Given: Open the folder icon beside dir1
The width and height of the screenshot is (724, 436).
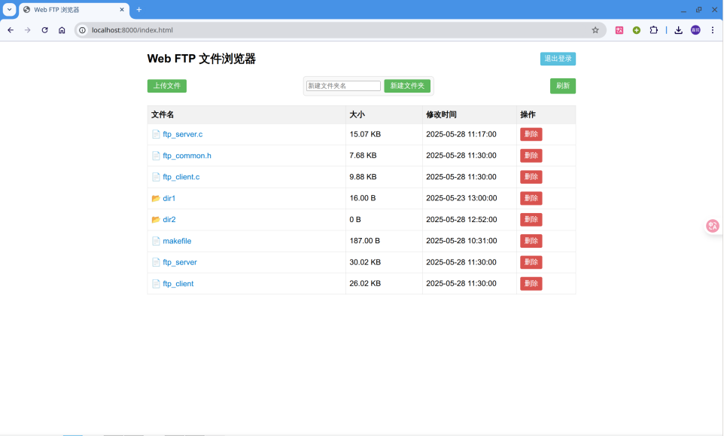Looking at the screenshot, I should pos(156,198).
